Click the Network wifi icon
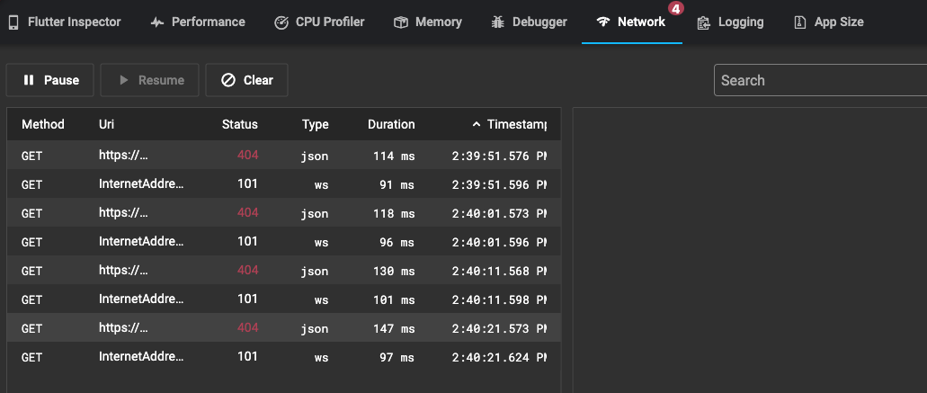 [x=603, y=22]
